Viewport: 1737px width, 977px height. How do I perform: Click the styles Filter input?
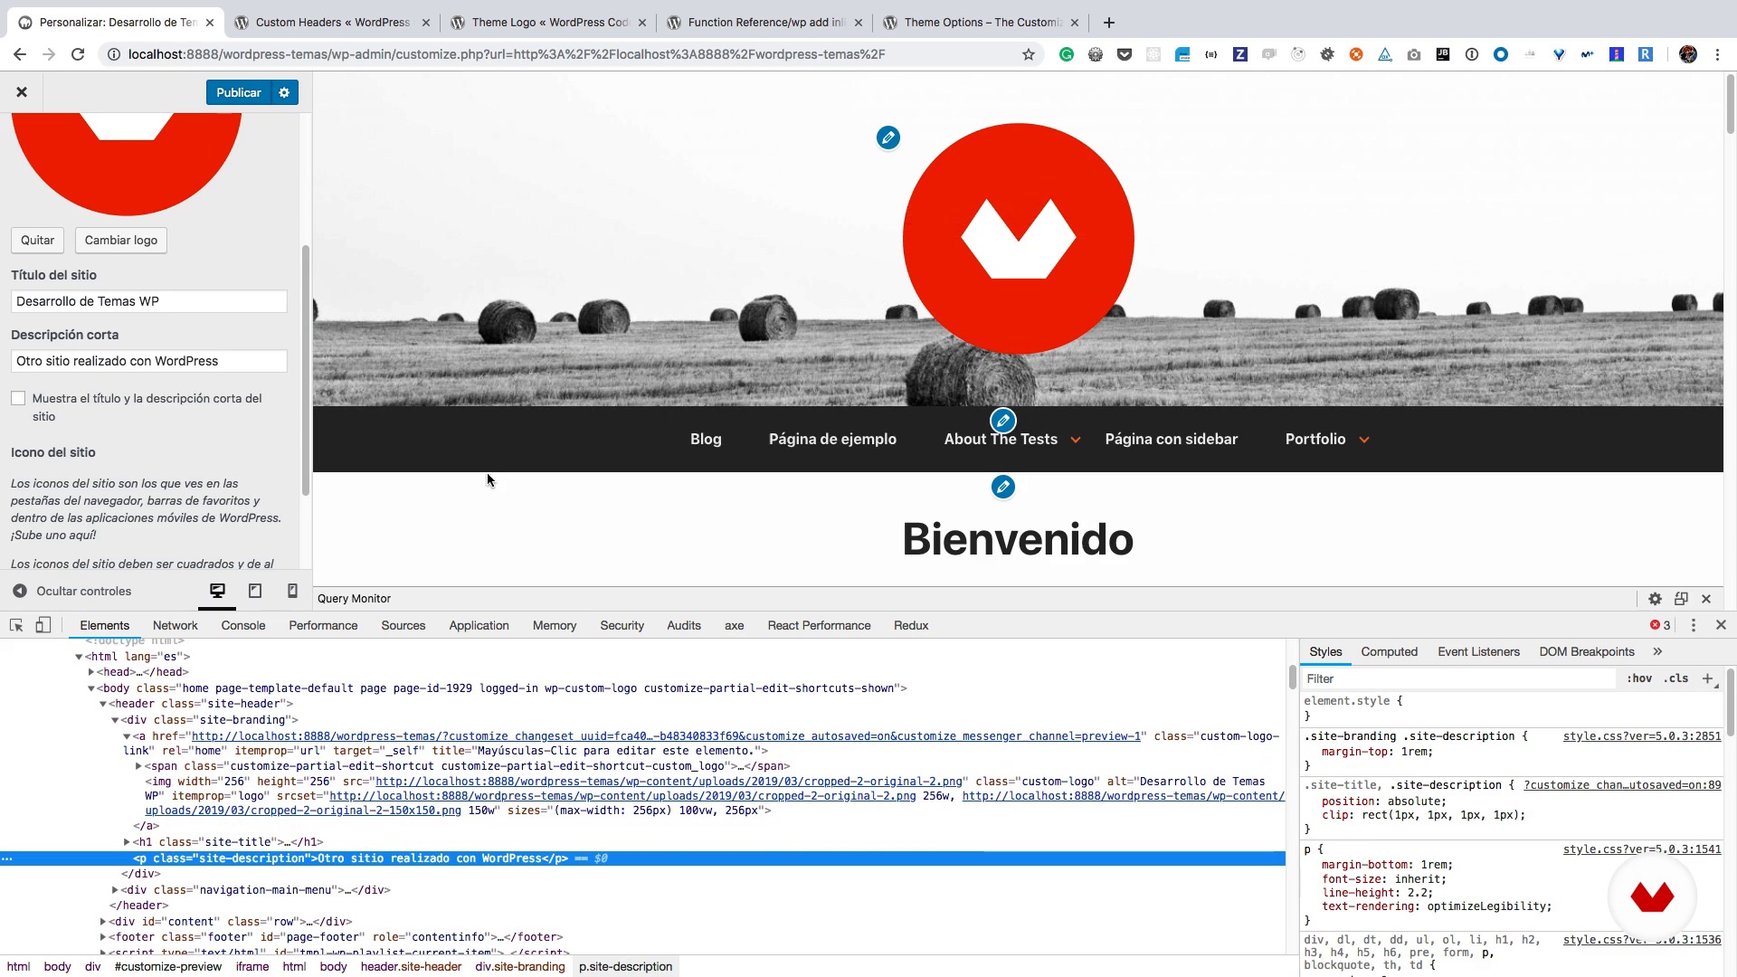1458,678
